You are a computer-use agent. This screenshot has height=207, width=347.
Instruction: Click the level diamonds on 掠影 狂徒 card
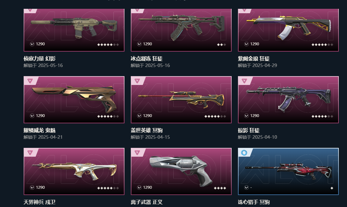322,116
